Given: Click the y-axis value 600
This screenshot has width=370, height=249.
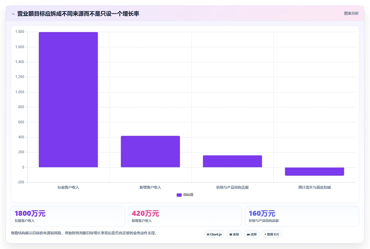Looking at the screenshot, I should point(21,122).
